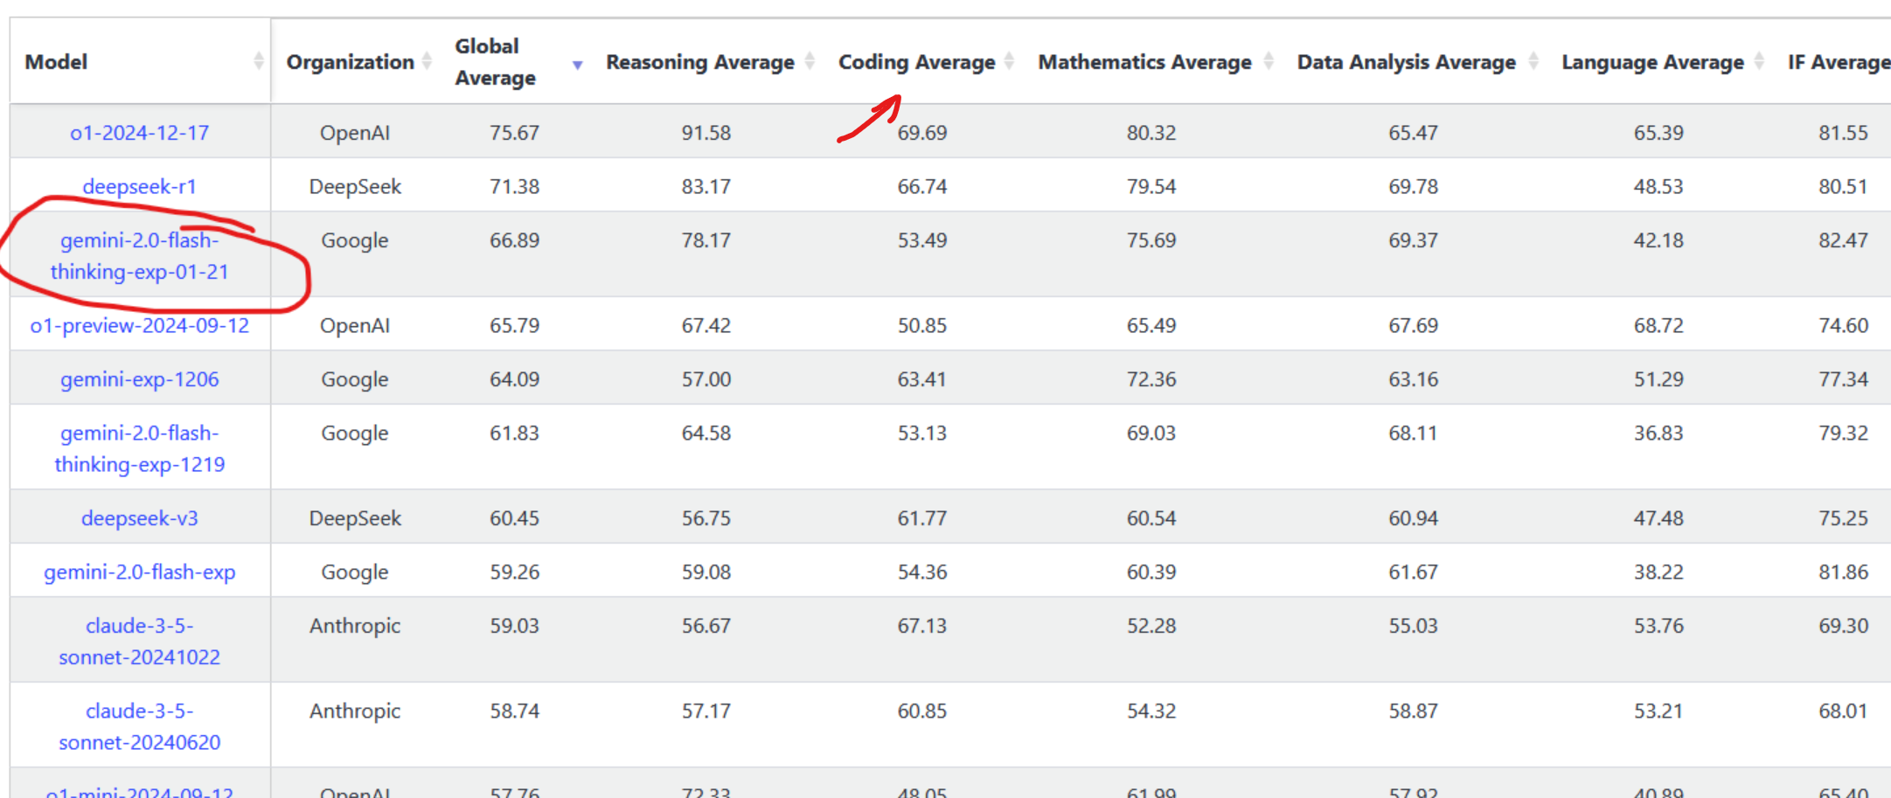Click the Reasoning Average sort arrows icon
The height and width of the screenshot is (798, 1891).
click(x=810, y=61)
